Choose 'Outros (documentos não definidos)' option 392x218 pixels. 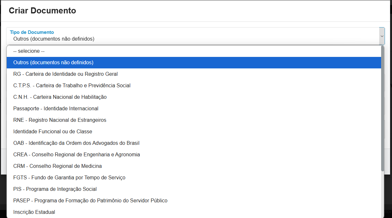pos(53,63)
